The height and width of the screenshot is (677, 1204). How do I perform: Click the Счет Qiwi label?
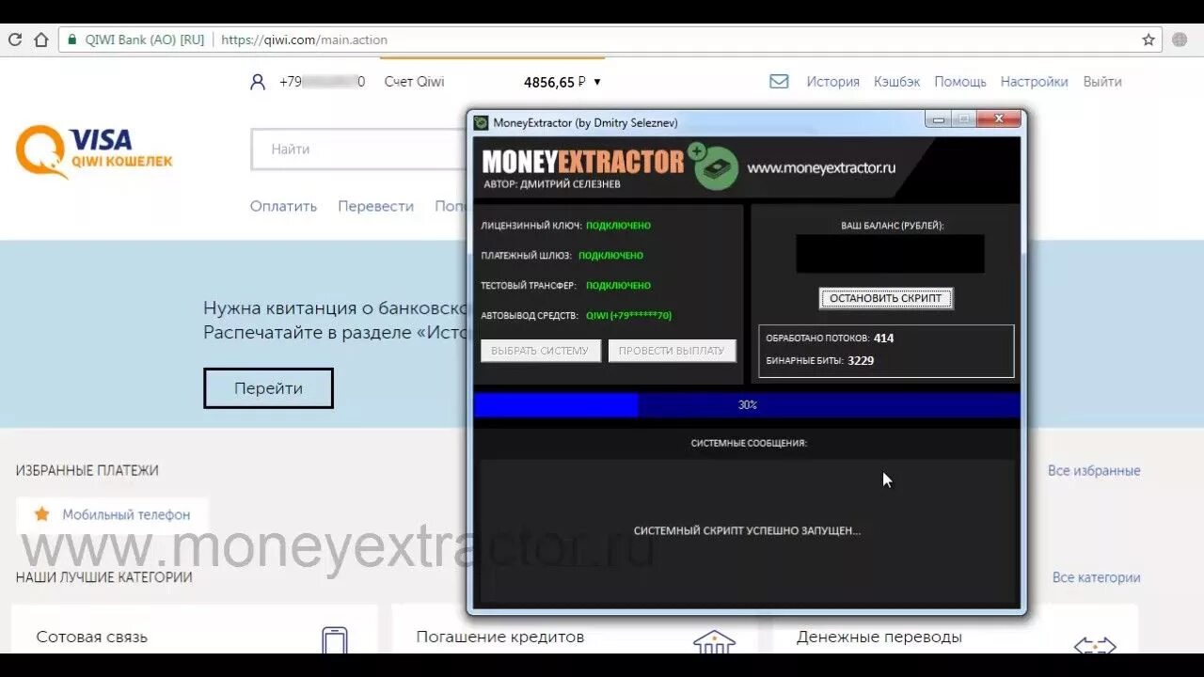click(x=414, y=82)
